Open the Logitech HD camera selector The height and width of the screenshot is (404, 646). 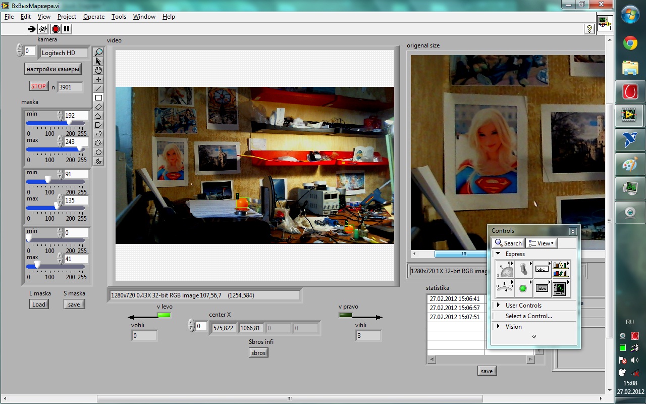tap(64, 53)
